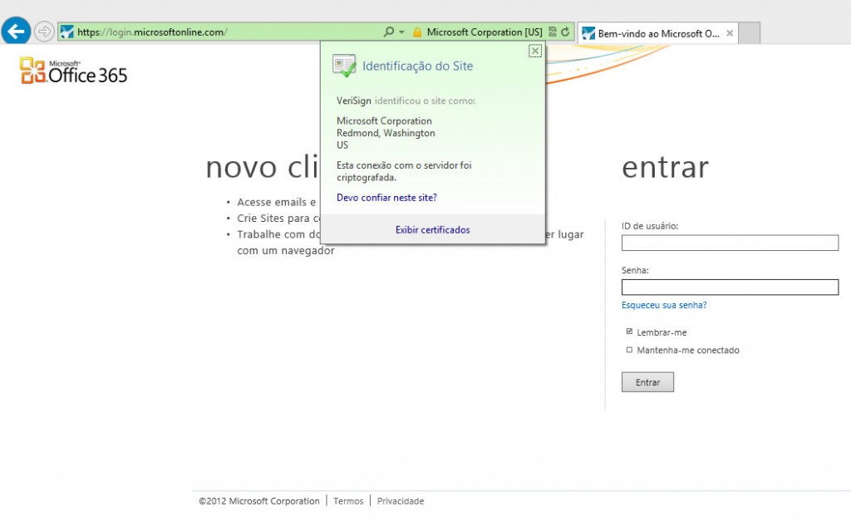Click the browser forward arrow button
The width and height of the screenshot is (851, 526).
click(x=44, y=32)
